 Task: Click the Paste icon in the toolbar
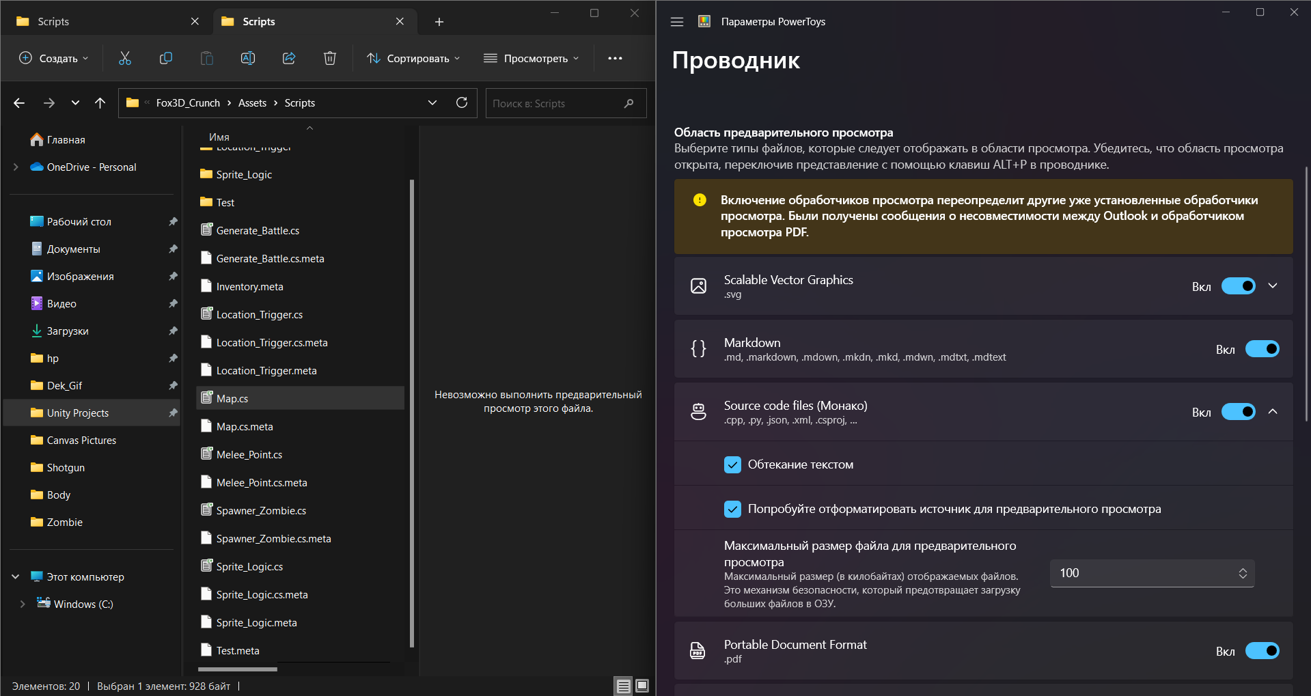(206, 58)
